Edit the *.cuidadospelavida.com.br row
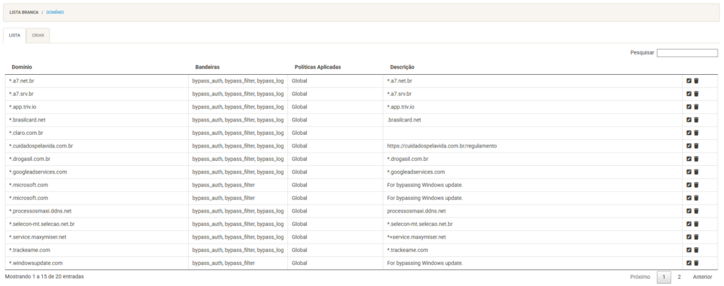 click(689, 145)
